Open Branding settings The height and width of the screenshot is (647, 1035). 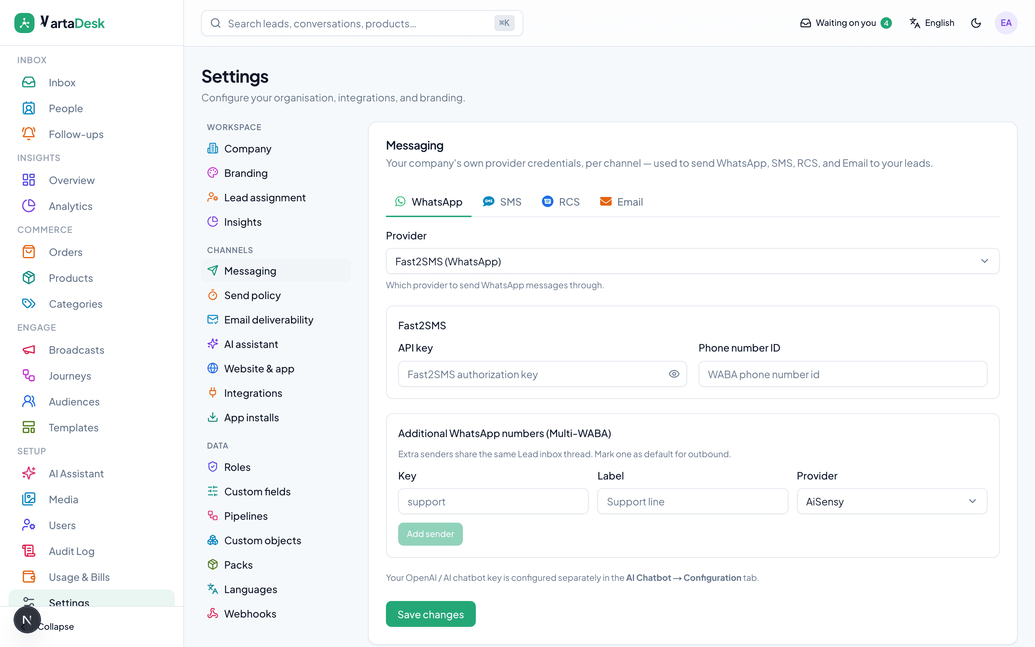(x=276, y=173)
